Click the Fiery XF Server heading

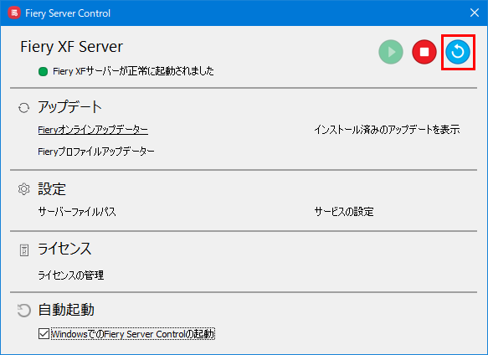point(72,47)
